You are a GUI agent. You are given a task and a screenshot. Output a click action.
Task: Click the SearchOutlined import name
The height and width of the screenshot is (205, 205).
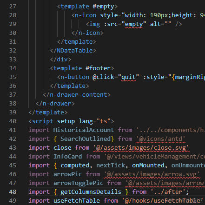click(86, 139)
